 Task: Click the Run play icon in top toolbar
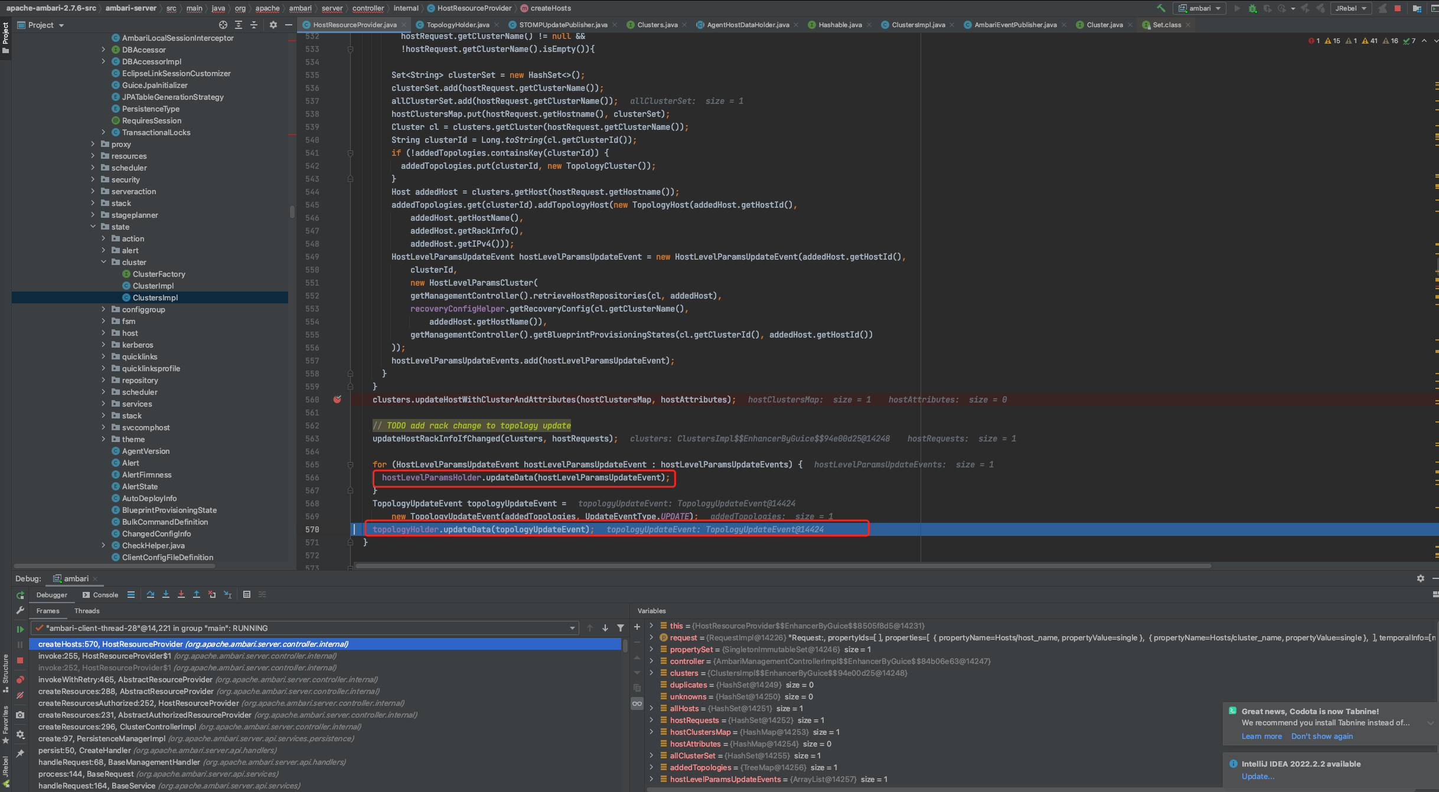(1237, 8)
